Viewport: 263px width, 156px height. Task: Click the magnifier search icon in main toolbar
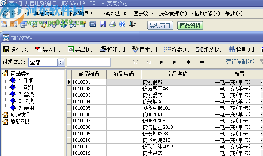34,24
